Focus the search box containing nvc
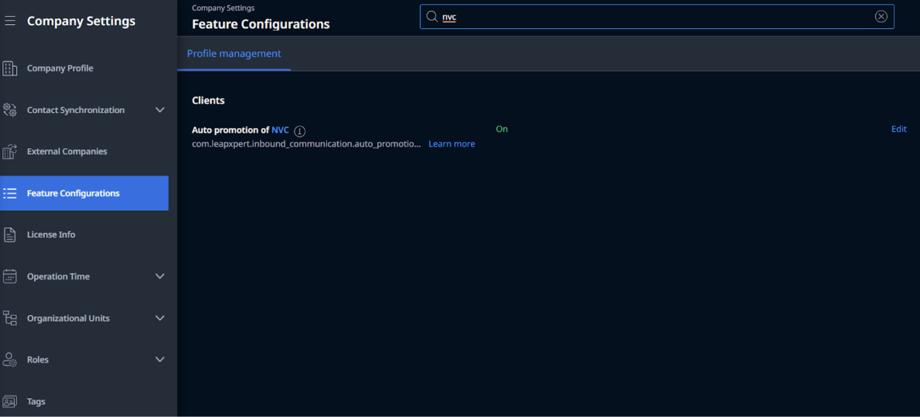 pos(656,17)
